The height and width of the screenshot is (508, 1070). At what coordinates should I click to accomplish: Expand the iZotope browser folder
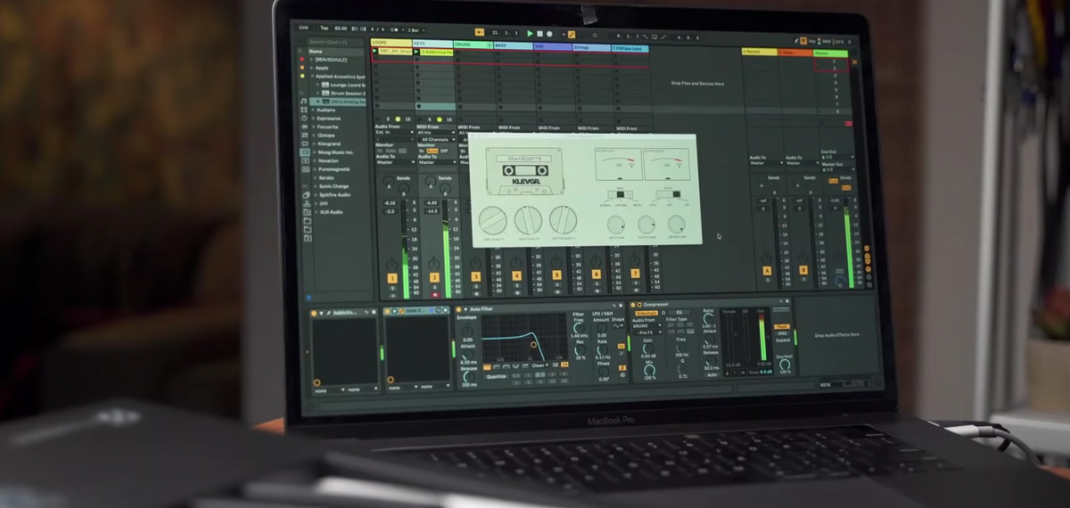[x=314, y=135]
